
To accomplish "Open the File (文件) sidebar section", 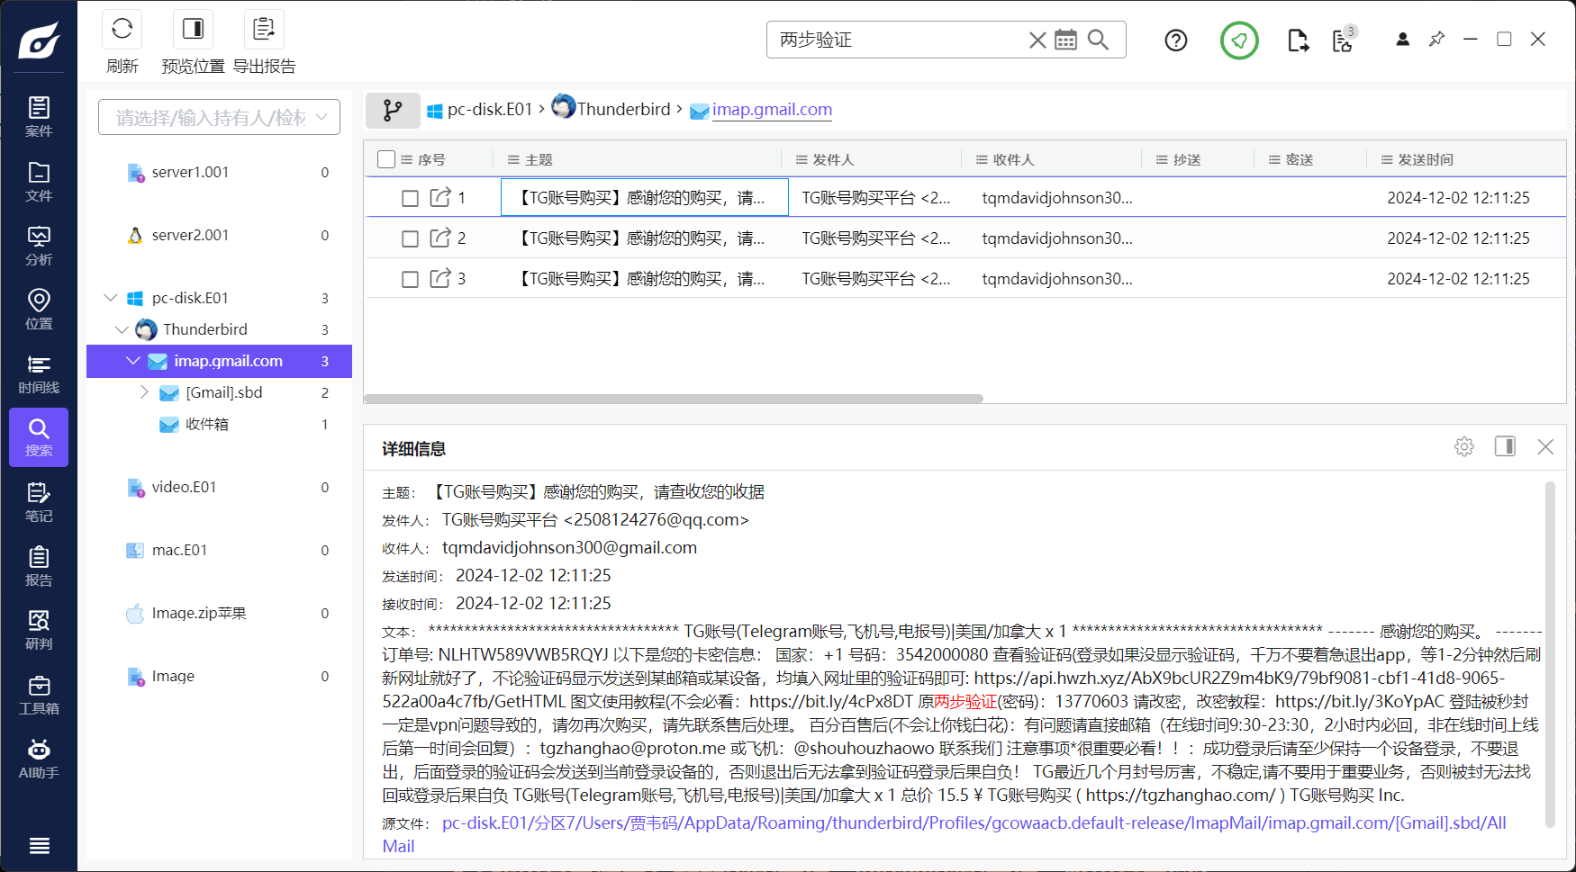I will [39, 182].
